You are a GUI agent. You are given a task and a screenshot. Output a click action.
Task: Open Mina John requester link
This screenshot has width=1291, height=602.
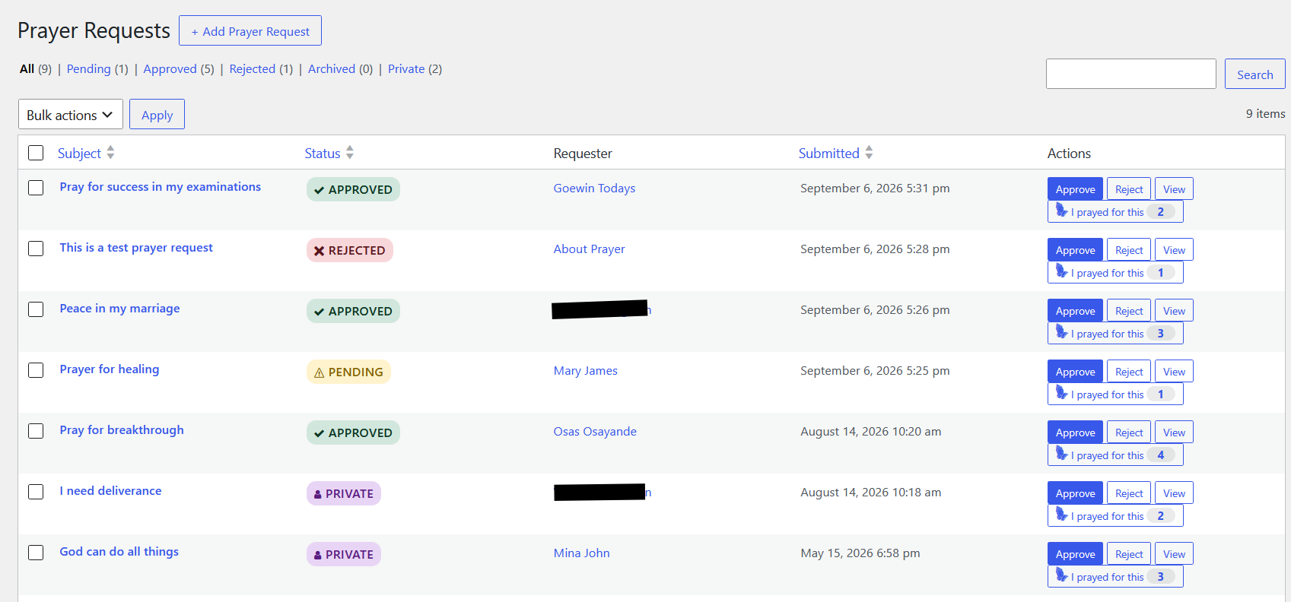pyautogui.click(x=581, y=553)
